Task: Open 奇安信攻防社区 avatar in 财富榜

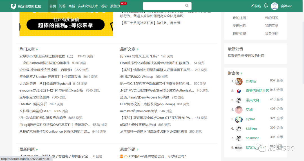Action: pos(239,91)
